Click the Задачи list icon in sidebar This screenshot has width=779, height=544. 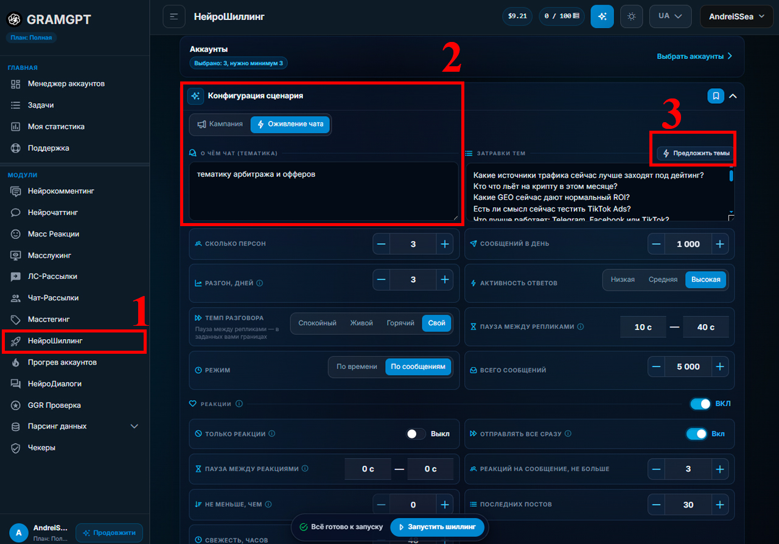16,105
